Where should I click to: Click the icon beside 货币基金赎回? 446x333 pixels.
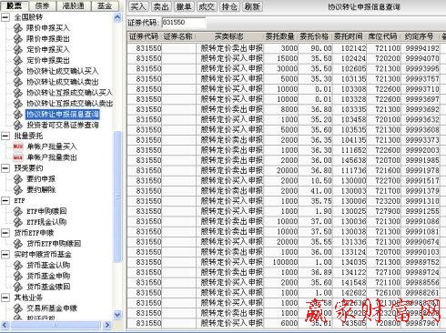coord(18,287)
